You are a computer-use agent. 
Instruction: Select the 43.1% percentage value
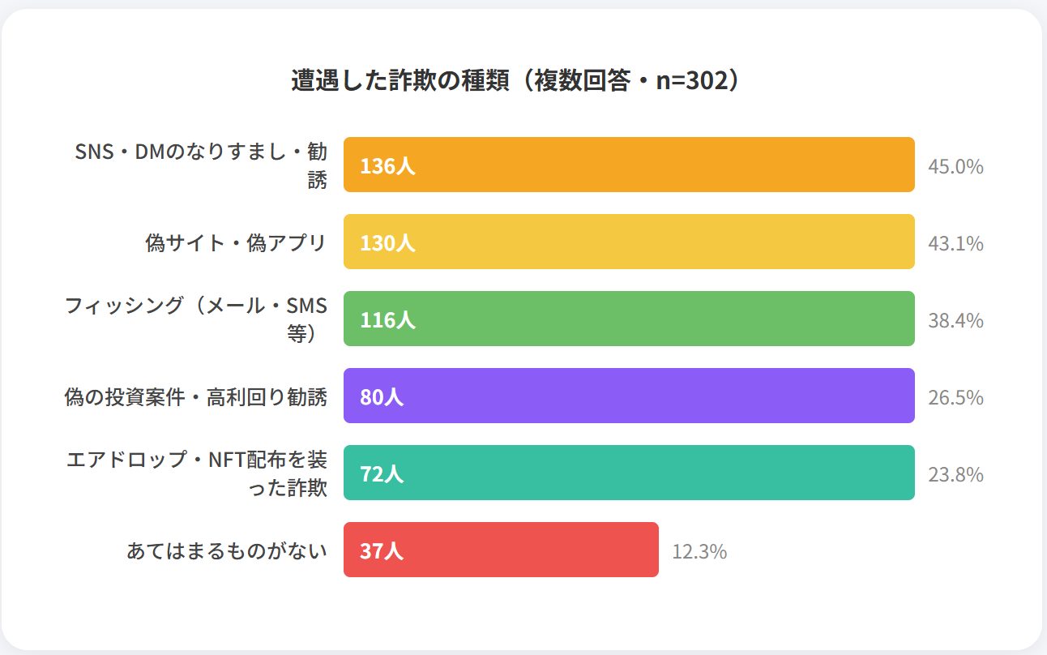click(955, 243)
